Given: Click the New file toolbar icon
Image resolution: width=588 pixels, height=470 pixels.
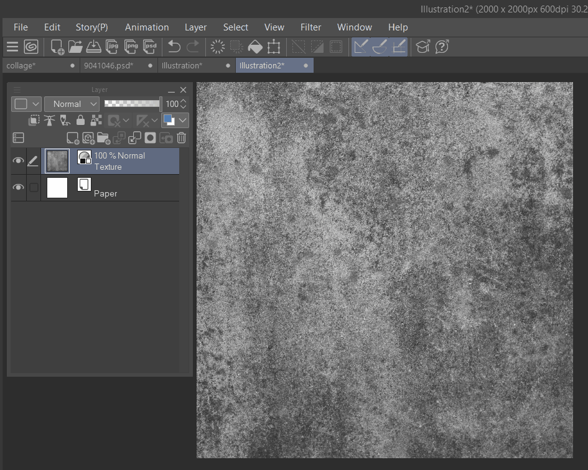Looking at the screenshot, I should pos(57,47).
